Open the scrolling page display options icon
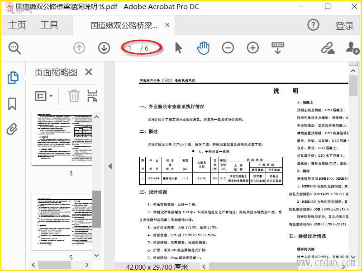The height and width of the screenshot is (271, 362). 278,48
